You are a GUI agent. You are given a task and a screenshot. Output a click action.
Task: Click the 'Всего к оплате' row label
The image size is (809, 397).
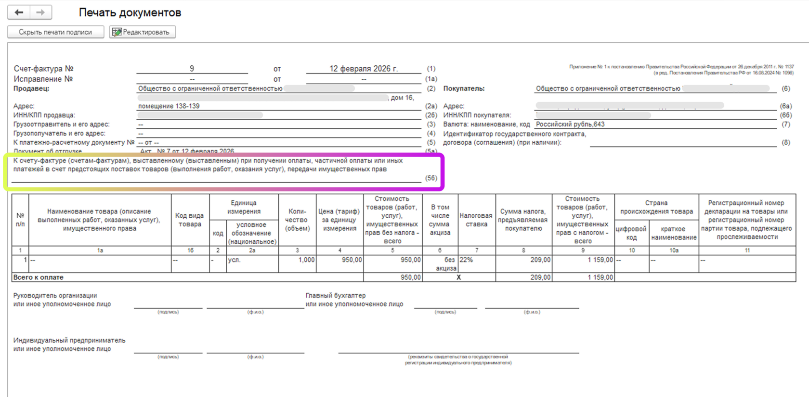pos(39,277)
